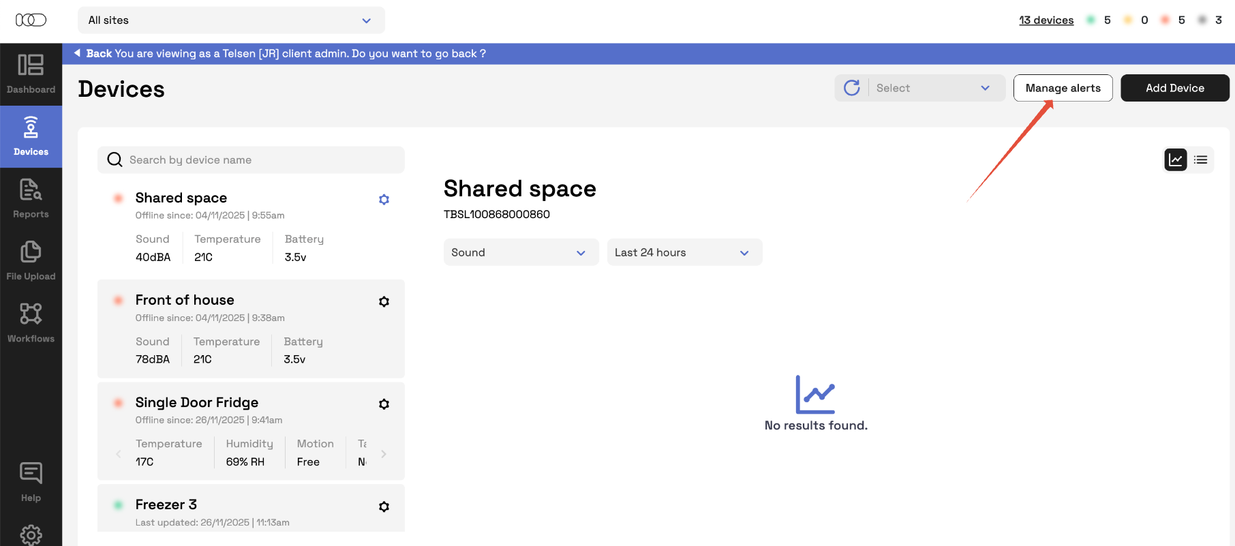Click the grey status dot count
This screenshot has width=1235, height=546.
[1210, 20]
